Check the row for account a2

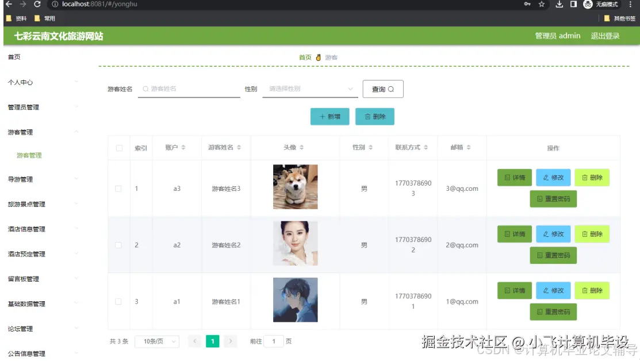click(118, 245)
